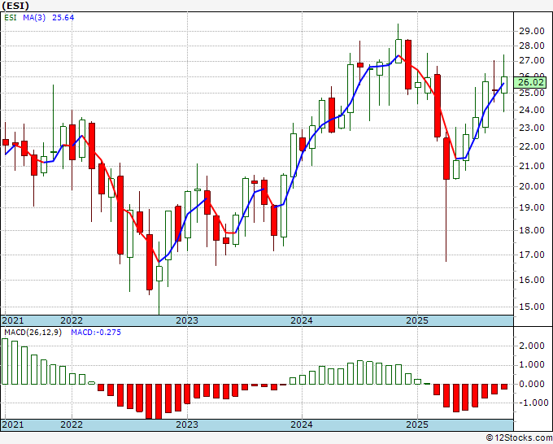Click the 17.00 price axis label
This screenshot has width=553, height=444.
(532, 255)
